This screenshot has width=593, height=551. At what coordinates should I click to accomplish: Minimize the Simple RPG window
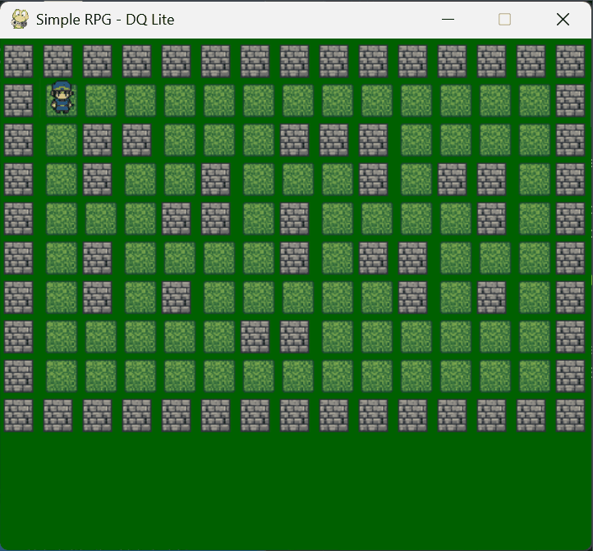[448, 20]
